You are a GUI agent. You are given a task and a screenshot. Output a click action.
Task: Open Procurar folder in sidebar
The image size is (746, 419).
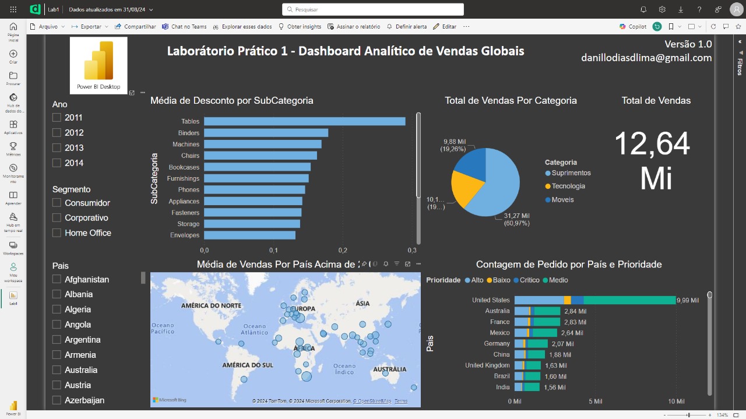tap(13, 79)
